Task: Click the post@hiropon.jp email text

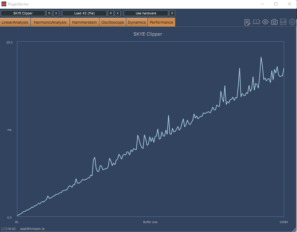Action: point(33,229)
